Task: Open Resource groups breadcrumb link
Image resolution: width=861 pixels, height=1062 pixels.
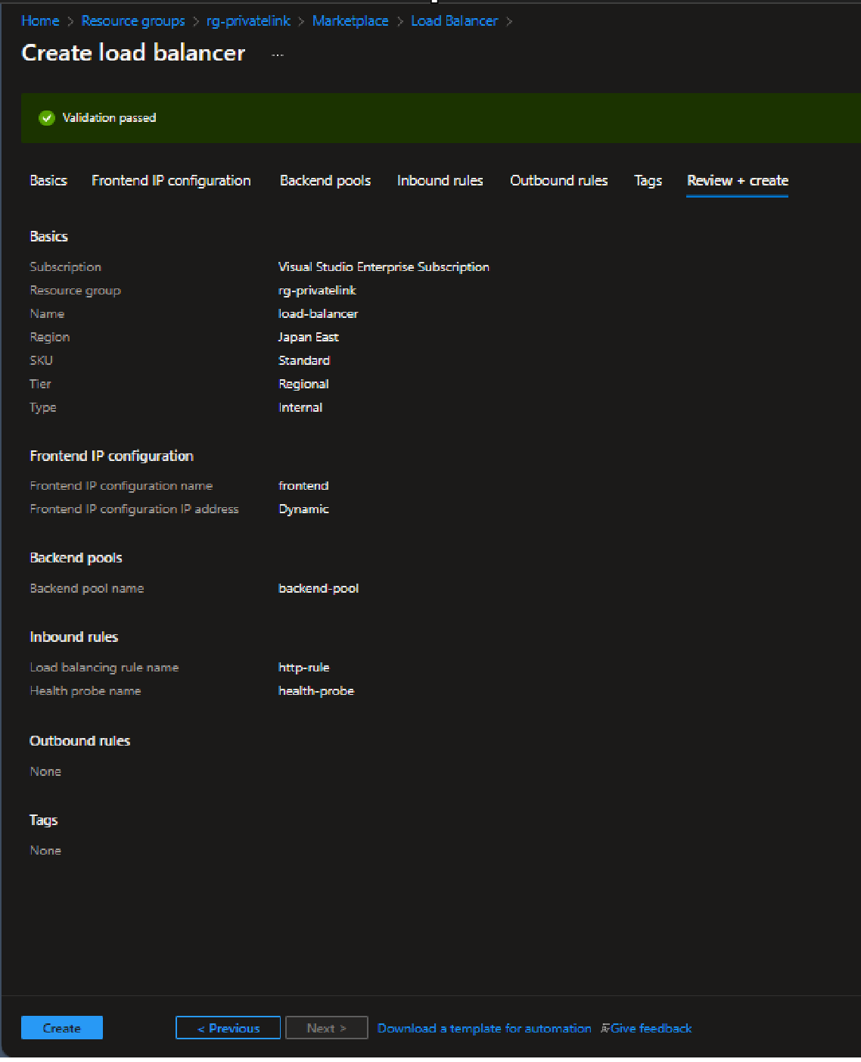Action: (x=133, y=20)
